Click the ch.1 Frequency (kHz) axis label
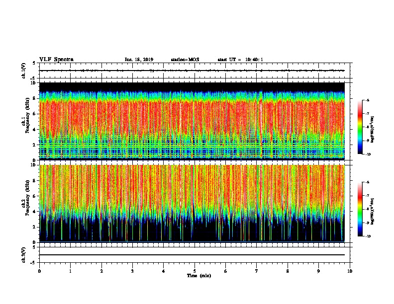394x304 pixels. pyautogui.click(x=25, y=115)
